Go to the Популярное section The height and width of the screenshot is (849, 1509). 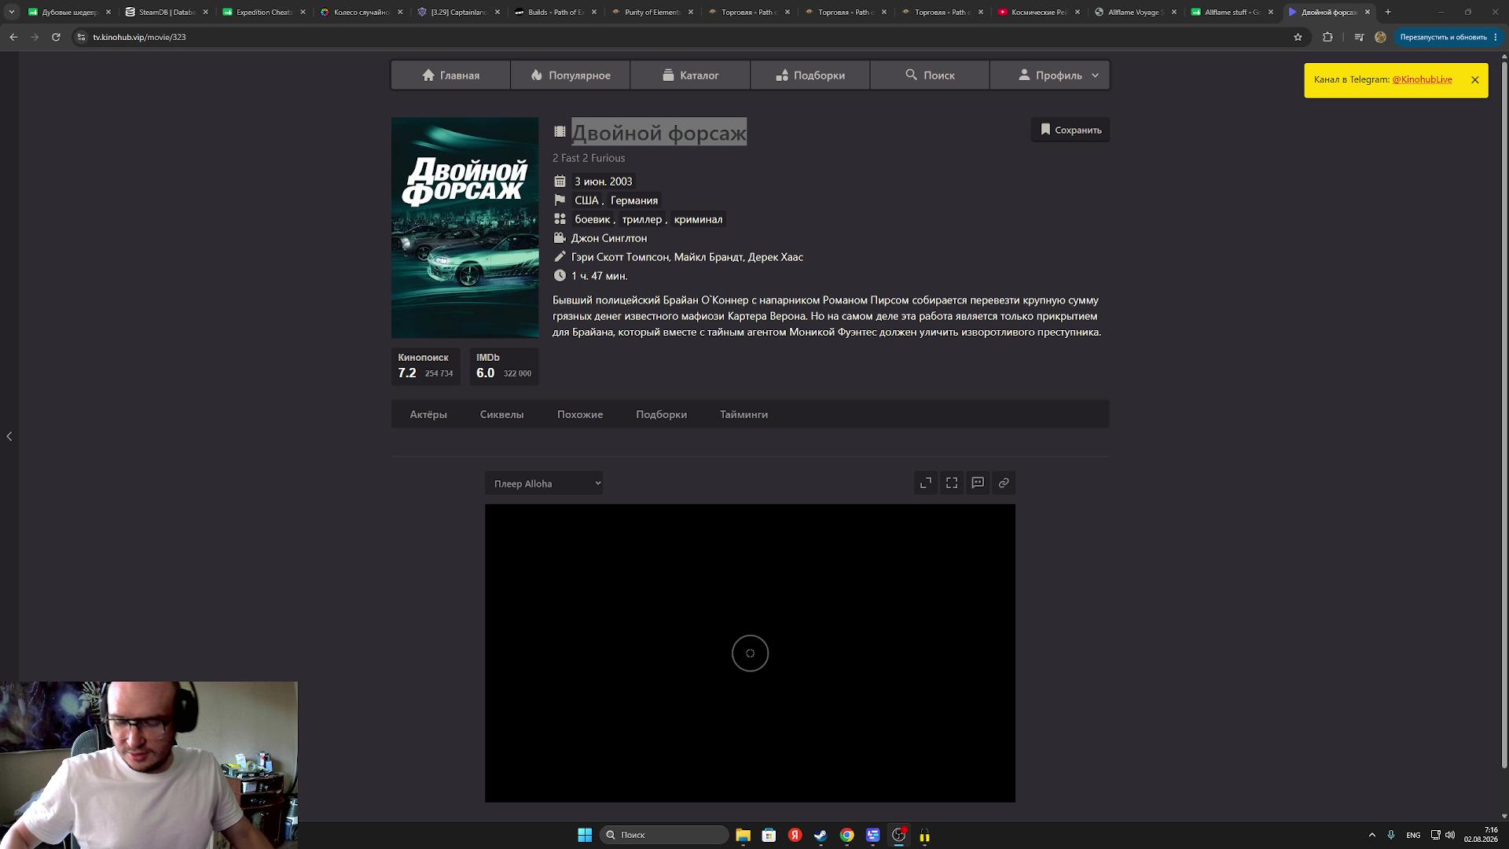(571, 75)
